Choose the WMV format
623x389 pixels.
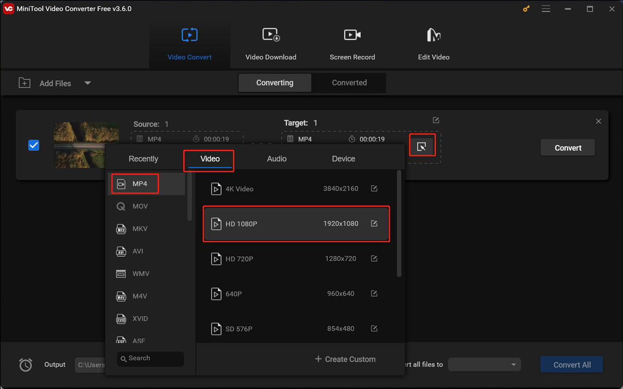tap(147, 274)
